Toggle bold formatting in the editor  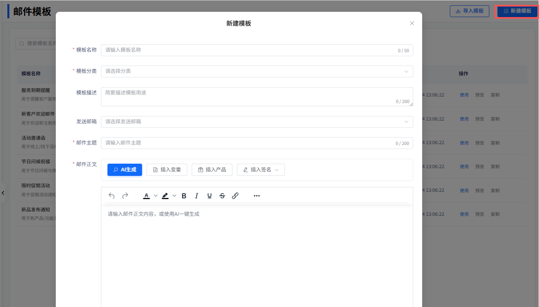[184, 196]
